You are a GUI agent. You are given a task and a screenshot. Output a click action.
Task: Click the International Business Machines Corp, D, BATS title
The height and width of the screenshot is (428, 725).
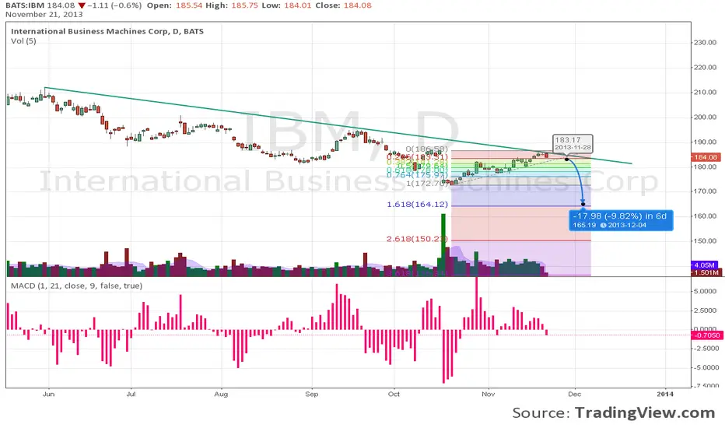coord(107,31)
